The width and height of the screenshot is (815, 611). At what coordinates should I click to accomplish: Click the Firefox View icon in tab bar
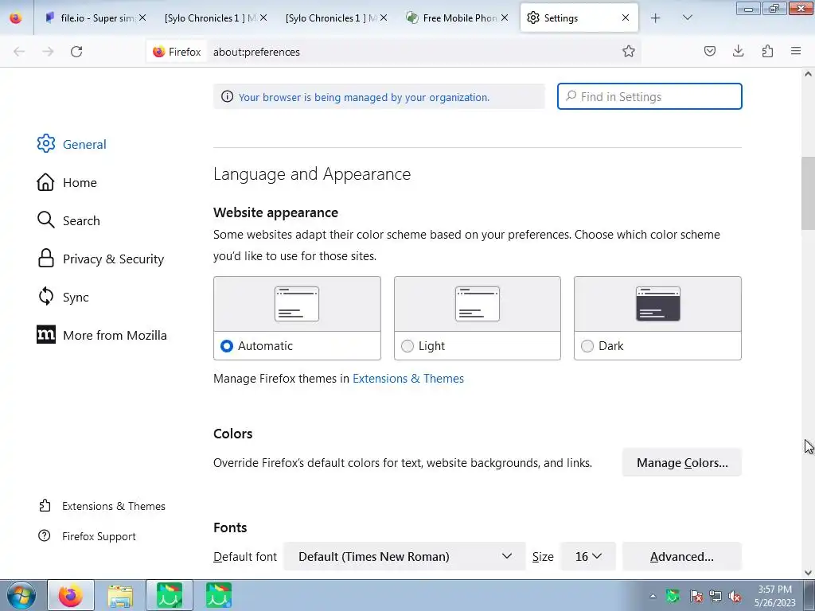pos(16,18)
